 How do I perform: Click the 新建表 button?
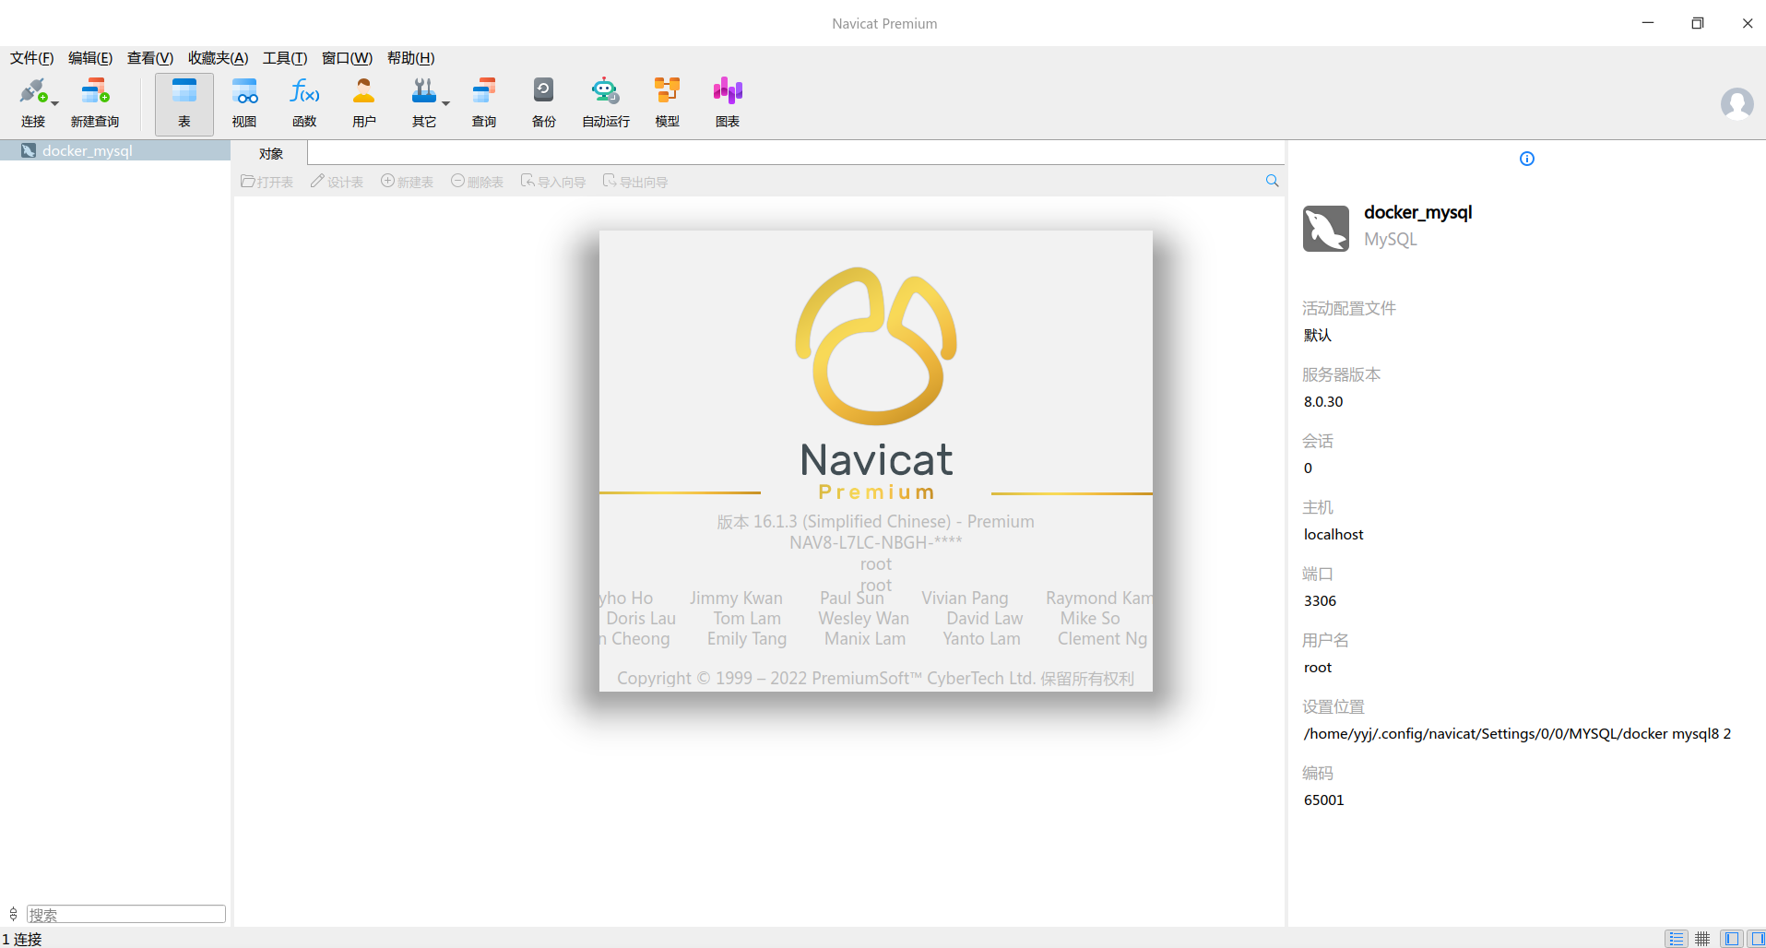pos(408,182)
